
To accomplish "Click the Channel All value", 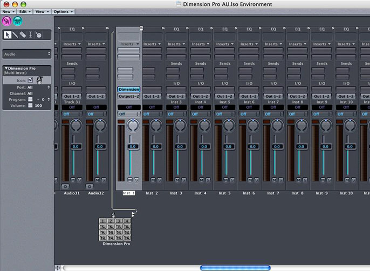I will click(x=30, y=93).
